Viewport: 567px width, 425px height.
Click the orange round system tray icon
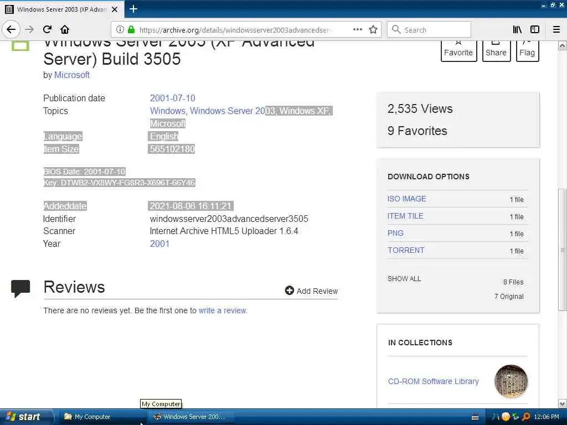pos(506,417)
